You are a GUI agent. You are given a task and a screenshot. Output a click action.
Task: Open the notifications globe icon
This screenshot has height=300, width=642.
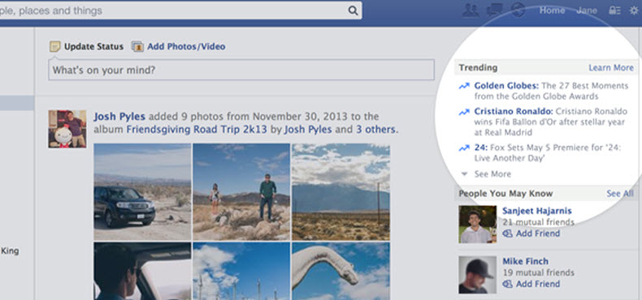click(x=518, y=11)
